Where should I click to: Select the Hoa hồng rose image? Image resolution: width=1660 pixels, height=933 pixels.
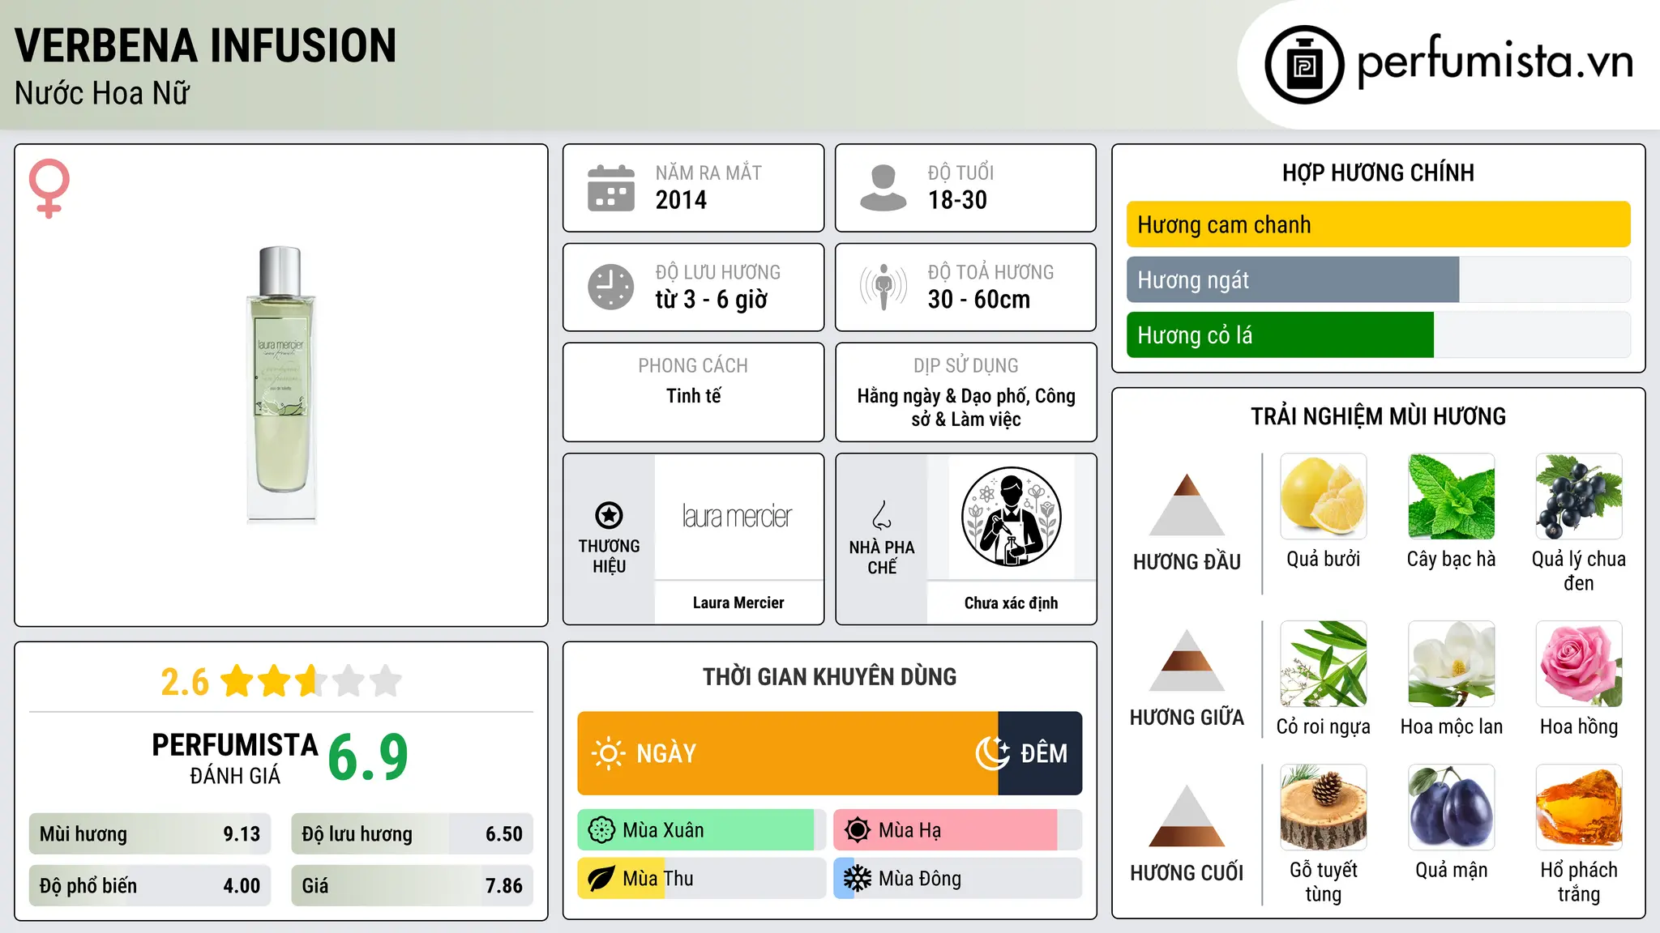pyautogui.click(x=1579, y=664)
